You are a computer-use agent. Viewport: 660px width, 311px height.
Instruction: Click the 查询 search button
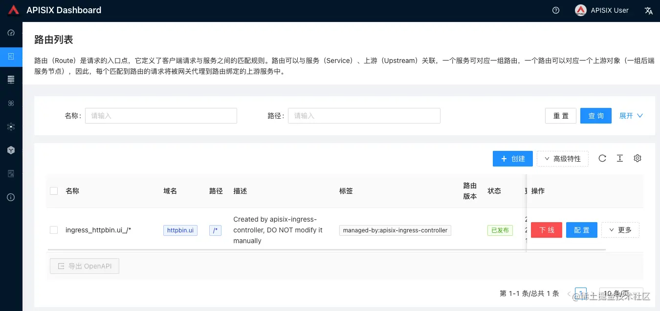point(596,116)
